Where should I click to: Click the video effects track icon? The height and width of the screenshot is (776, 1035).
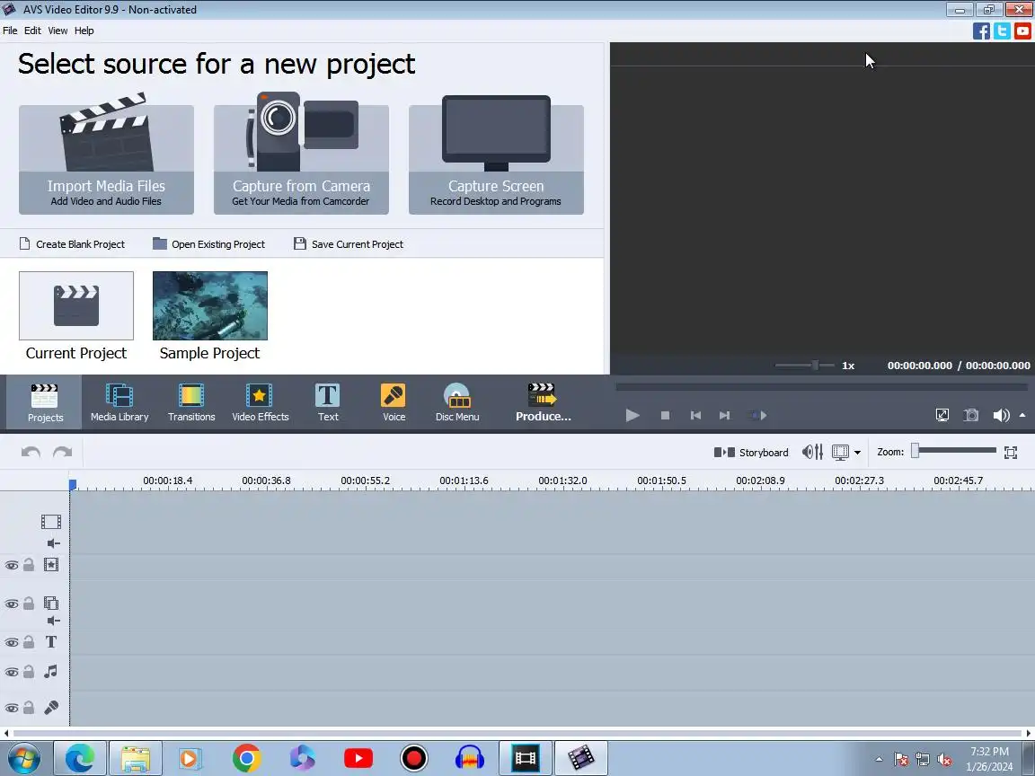[x=51, y=565]
